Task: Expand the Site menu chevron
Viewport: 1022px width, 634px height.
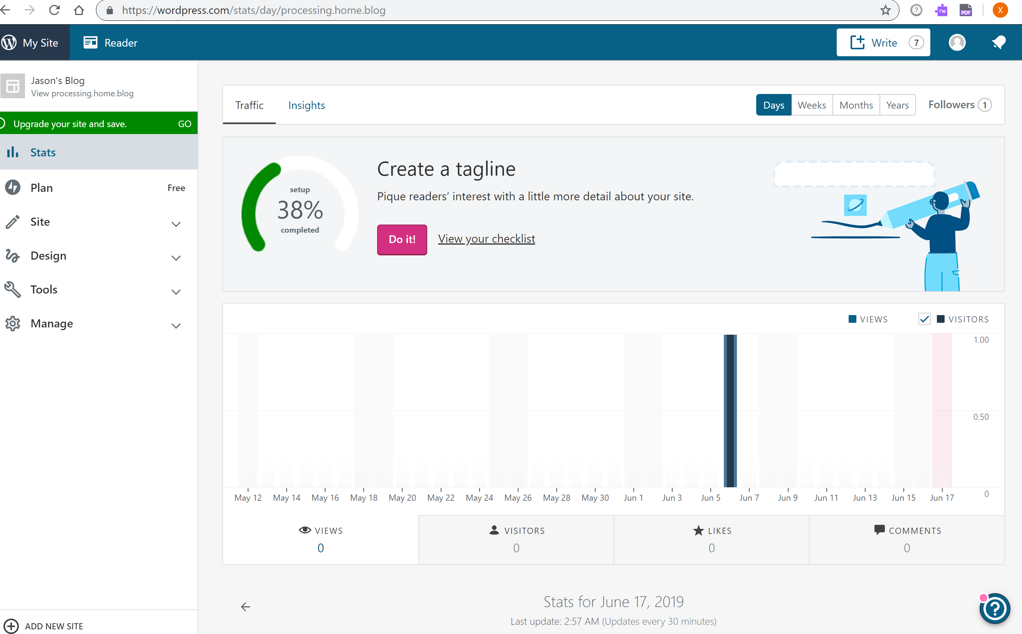Action: pyautogui.click(x=176, y=224)
